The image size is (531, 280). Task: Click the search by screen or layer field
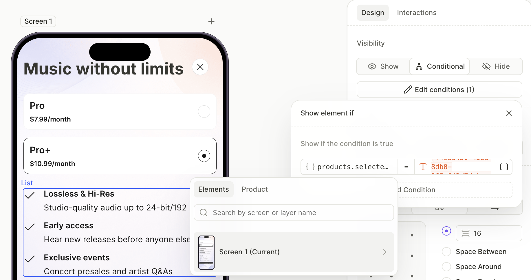(x=294, y=213)
